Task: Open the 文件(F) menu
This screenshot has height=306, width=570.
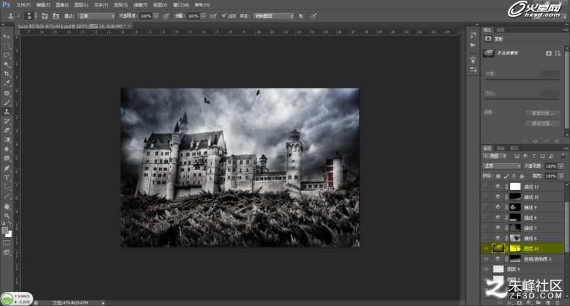Action: pos(23,4)
